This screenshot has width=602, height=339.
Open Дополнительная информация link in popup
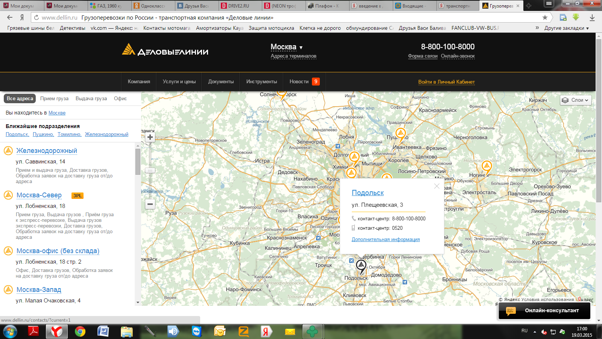click(386, 240)
